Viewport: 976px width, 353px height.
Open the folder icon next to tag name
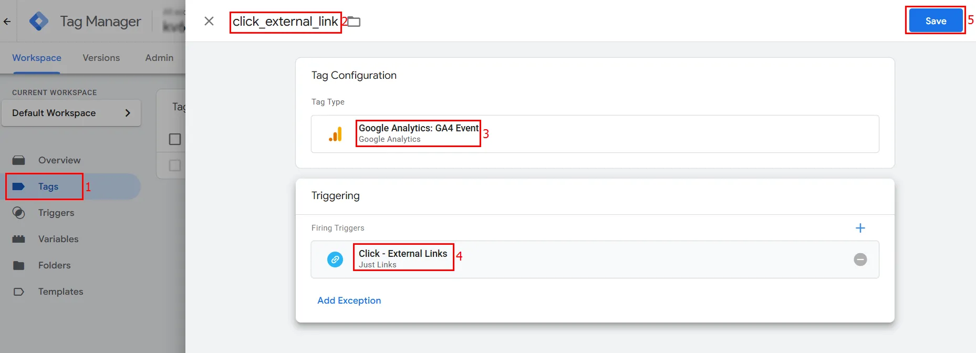tap(354, 22)
